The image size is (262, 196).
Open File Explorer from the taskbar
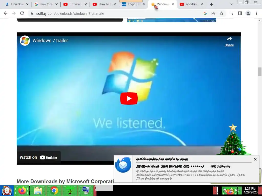(x=38, y=191)
